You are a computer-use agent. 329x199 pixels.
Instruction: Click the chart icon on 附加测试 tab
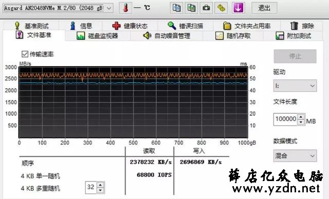coord(280,36)
